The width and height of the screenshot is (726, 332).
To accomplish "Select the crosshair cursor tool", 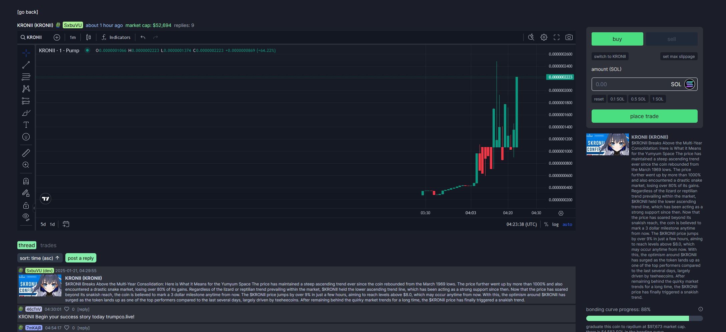I will (26, 53).
